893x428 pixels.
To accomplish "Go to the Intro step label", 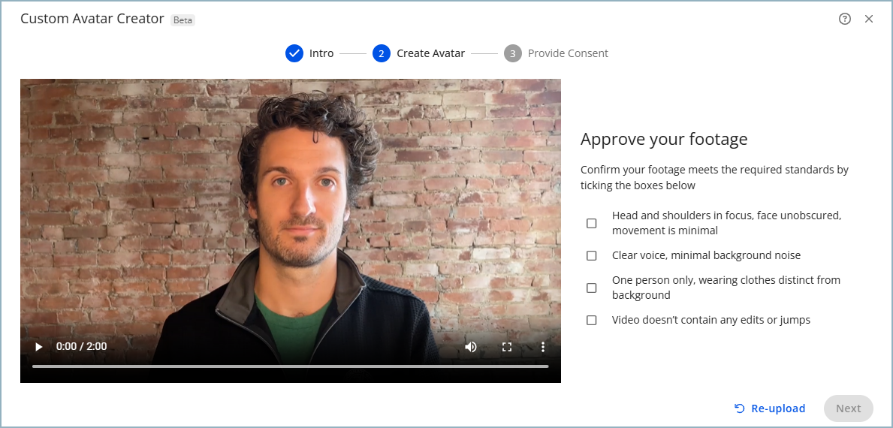I will tap(321, 53).
